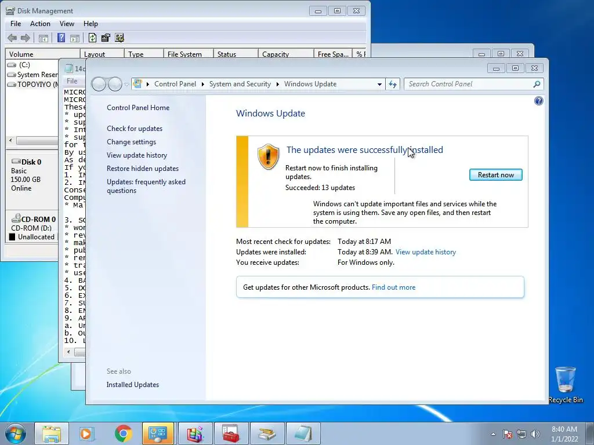Expand arrow after Control Panel breadcrumb
Image resolution: width=594 pixels, height=445 pixels.
(202, 84)
